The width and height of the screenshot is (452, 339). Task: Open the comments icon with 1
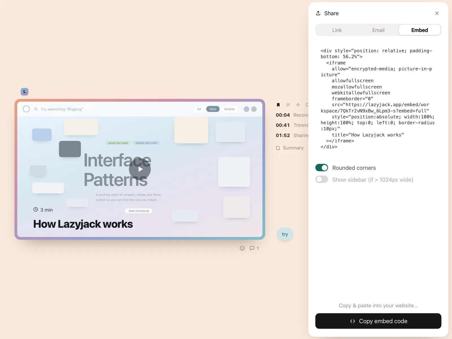pyautogui.click(x=254, y=248)
